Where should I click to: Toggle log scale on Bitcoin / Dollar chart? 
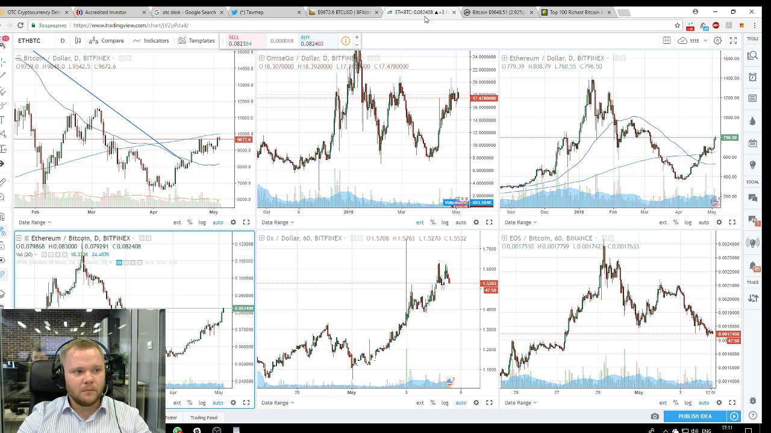(x=202, y=223)
